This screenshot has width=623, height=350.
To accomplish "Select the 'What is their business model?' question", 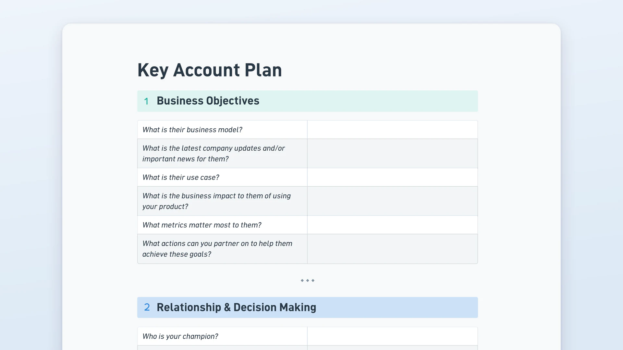I will tap(192, 130).
